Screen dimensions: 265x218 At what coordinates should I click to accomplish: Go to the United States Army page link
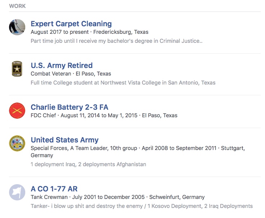[65, 140]
